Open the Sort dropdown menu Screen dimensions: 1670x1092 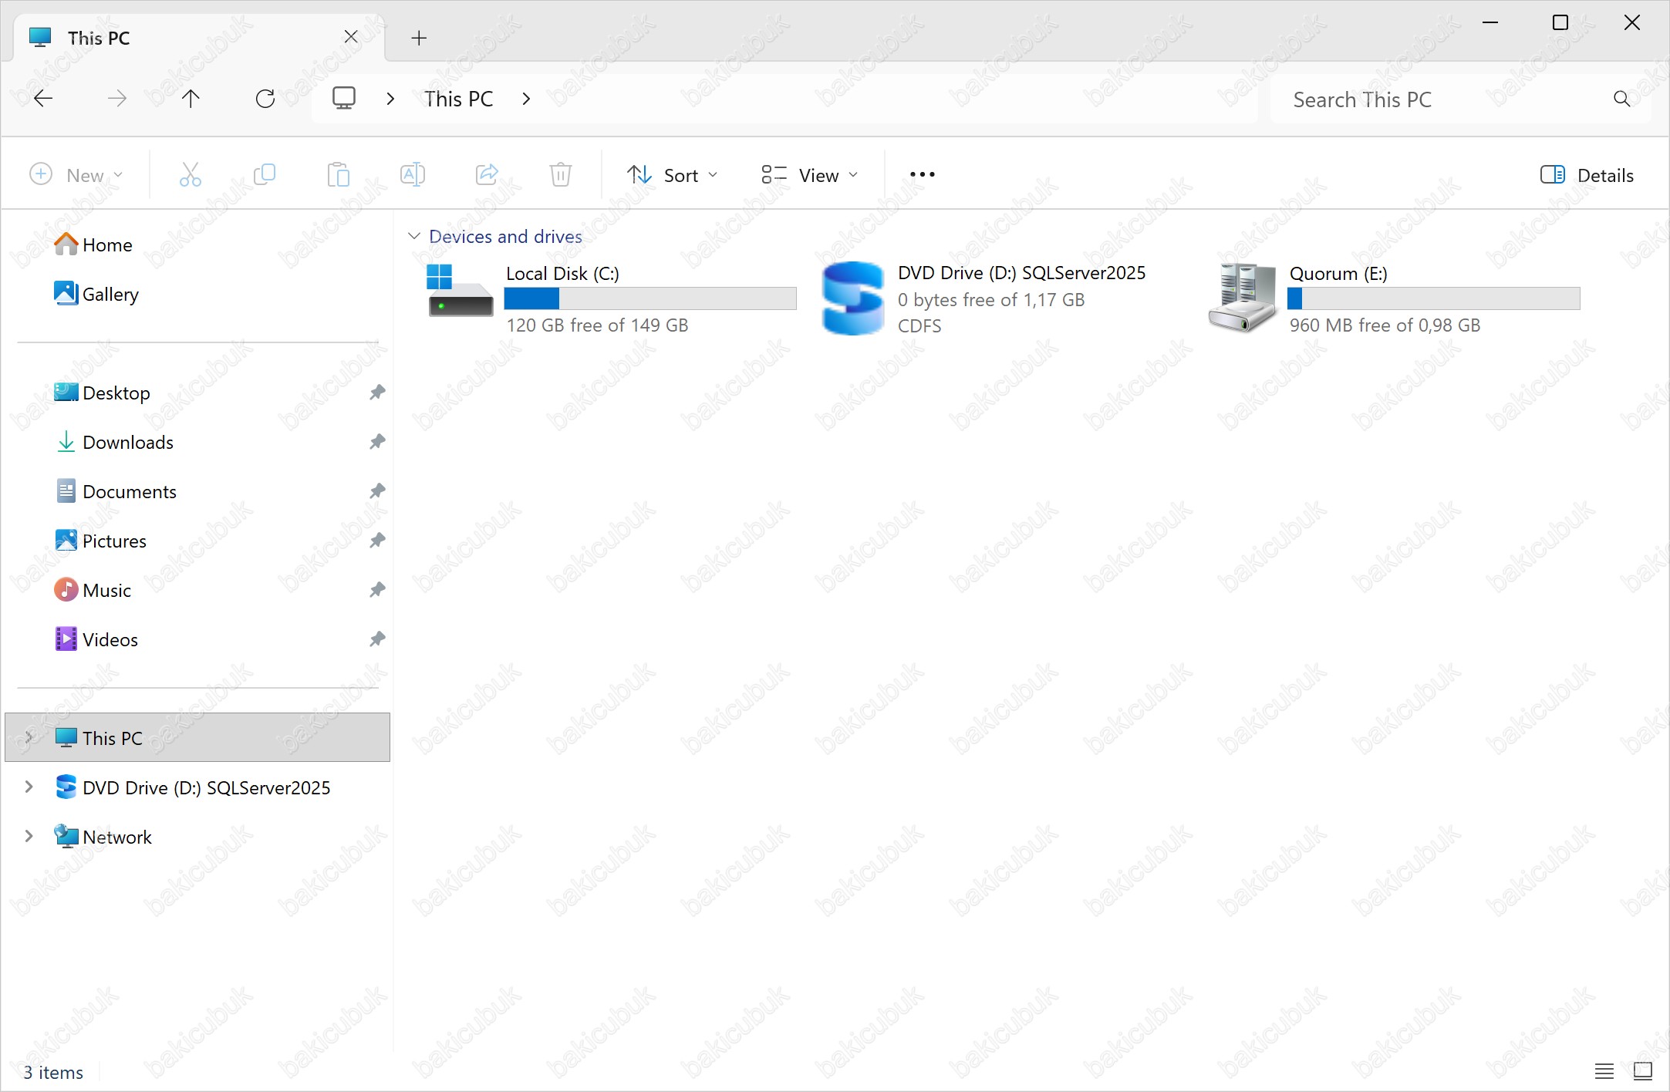pos(671,175)
